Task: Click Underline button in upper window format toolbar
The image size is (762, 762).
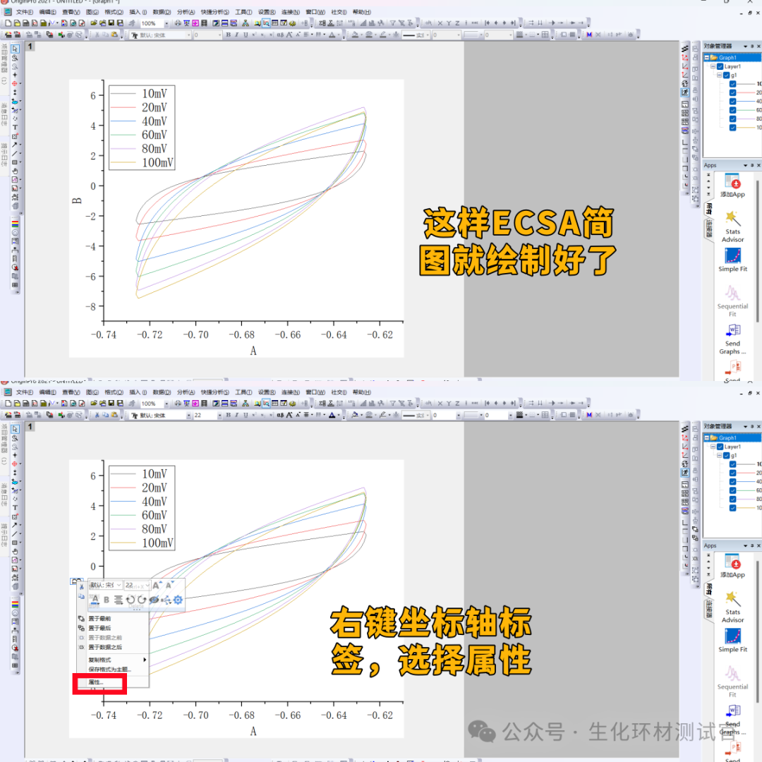Action: (x=246, y=35)
